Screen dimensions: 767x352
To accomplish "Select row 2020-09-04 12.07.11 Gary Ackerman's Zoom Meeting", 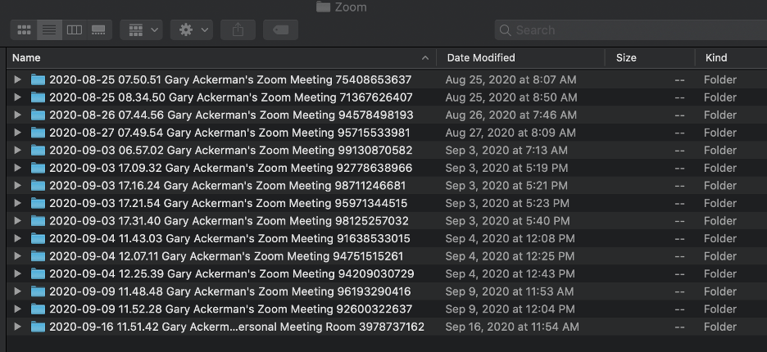I will coord(387,255).
